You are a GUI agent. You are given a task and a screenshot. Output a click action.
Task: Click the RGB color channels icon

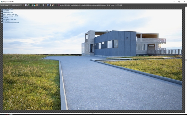[x=35, y=5]
